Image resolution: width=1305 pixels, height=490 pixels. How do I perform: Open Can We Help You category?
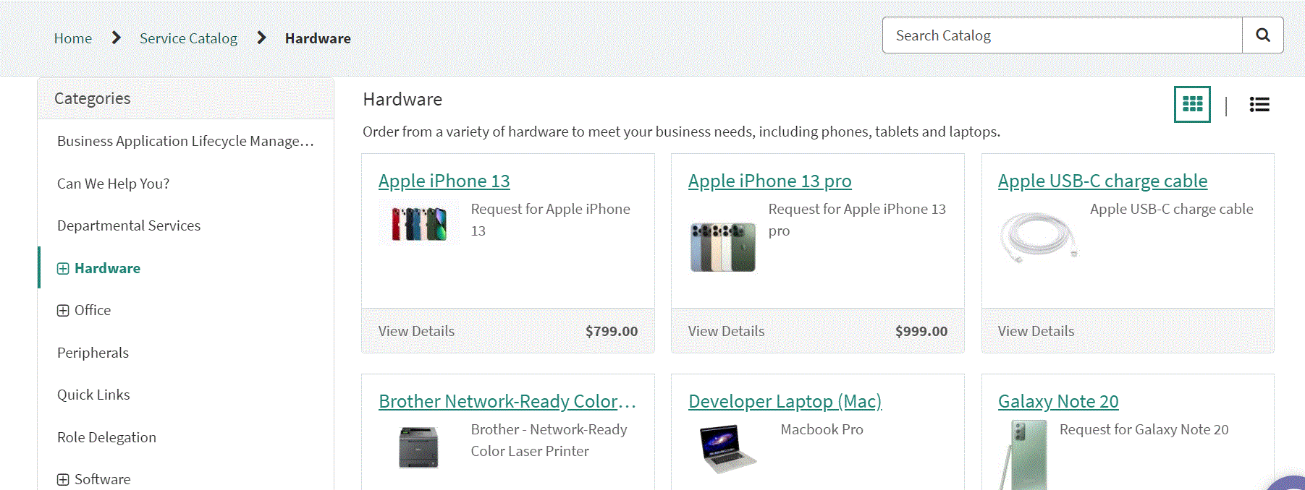point(113,184)
